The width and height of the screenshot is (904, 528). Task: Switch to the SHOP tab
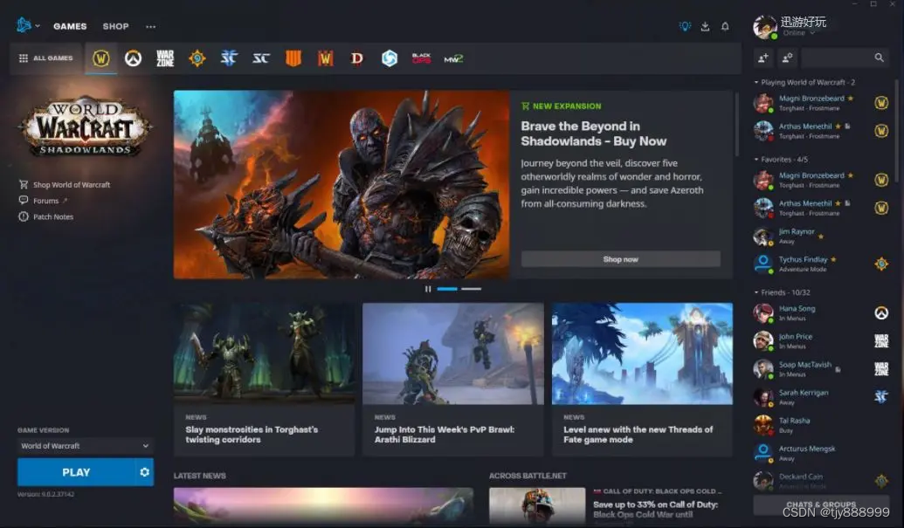point(116,26)
